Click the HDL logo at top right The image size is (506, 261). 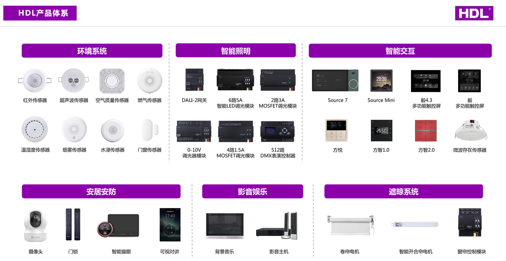(474, 13)
